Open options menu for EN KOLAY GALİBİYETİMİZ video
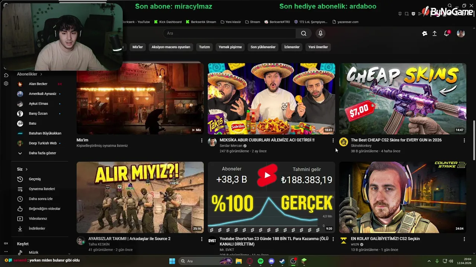Image resolution: width=476 pixels, height=267 pixels. (464, 239)
